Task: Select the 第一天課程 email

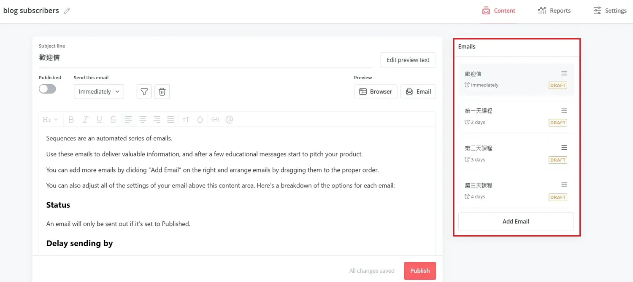Action: 516,116
